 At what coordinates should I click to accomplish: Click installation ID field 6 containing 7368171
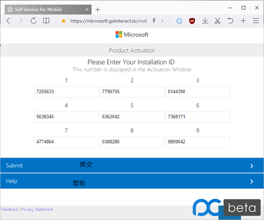tap(198, 117)
